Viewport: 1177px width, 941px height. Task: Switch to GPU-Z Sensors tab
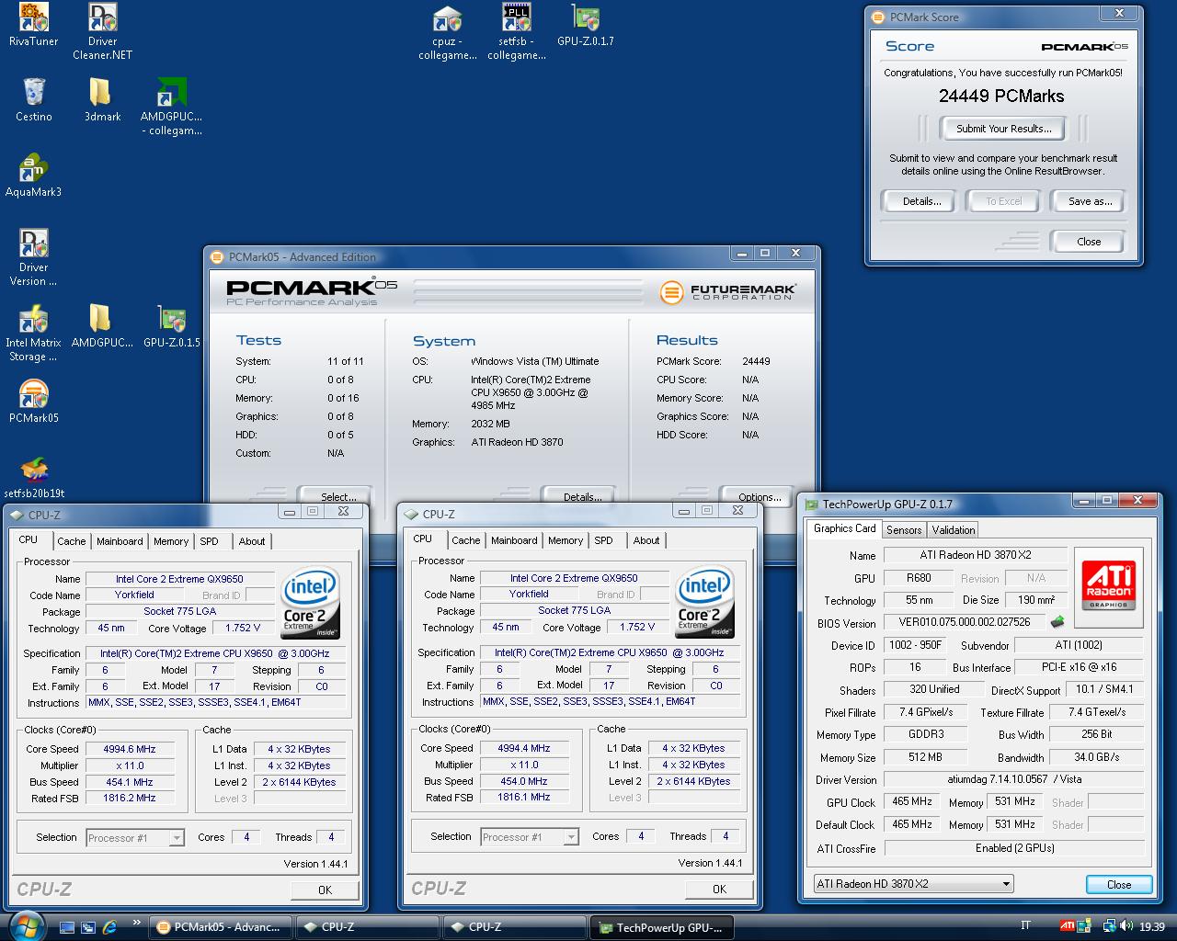point(904,530)
